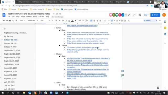Clear formatting with the toolbar icon
Viewport: 168px width, 95px height.
(x=129, y=21)
